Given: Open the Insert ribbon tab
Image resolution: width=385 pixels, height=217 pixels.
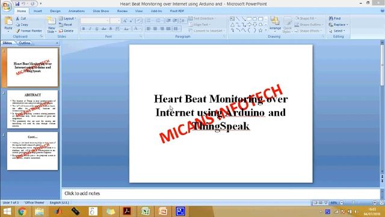Looking at the screenshot, I should click(37, 11).
